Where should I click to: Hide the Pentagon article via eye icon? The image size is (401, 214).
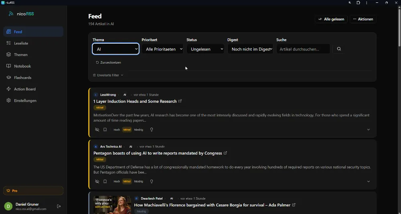tap(97, 181)
